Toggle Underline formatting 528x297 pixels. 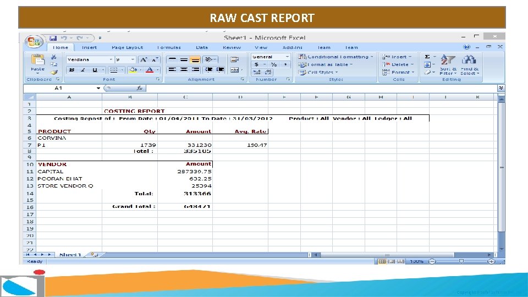(95, 70)
